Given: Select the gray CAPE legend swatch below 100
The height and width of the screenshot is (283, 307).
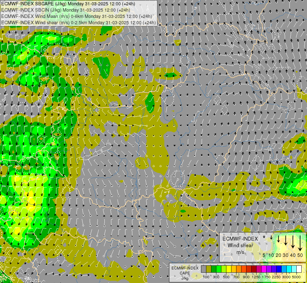Looking at the screenshot, I should (x=204, y=269).
